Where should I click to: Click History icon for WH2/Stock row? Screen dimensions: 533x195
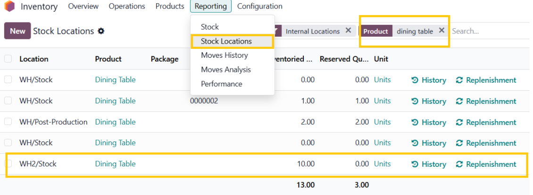coord(415,164)
